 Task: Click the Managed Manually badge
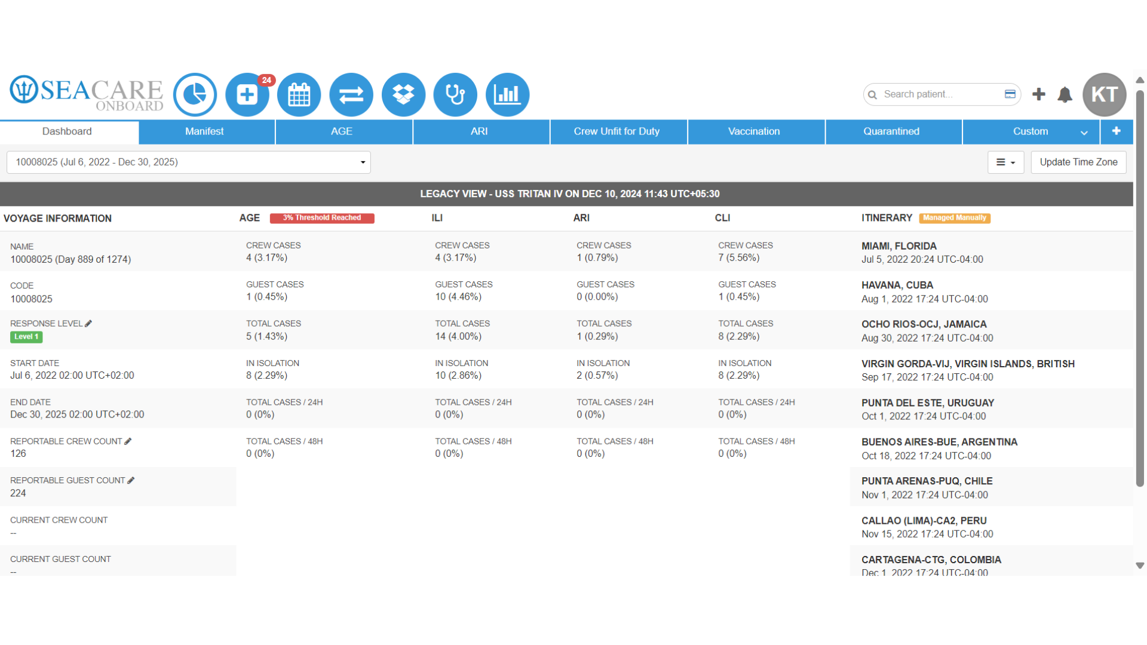pos(955,218)
